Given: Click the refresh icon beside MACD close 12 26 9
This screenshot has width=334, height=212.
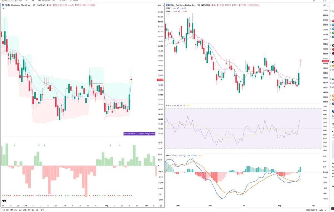Looking at the screenshot, I should coord(185,156).
